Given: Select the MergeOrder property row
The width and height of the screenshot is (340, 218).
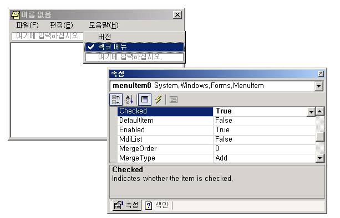Looking at the screenshot, I should (x=216, y=149).
